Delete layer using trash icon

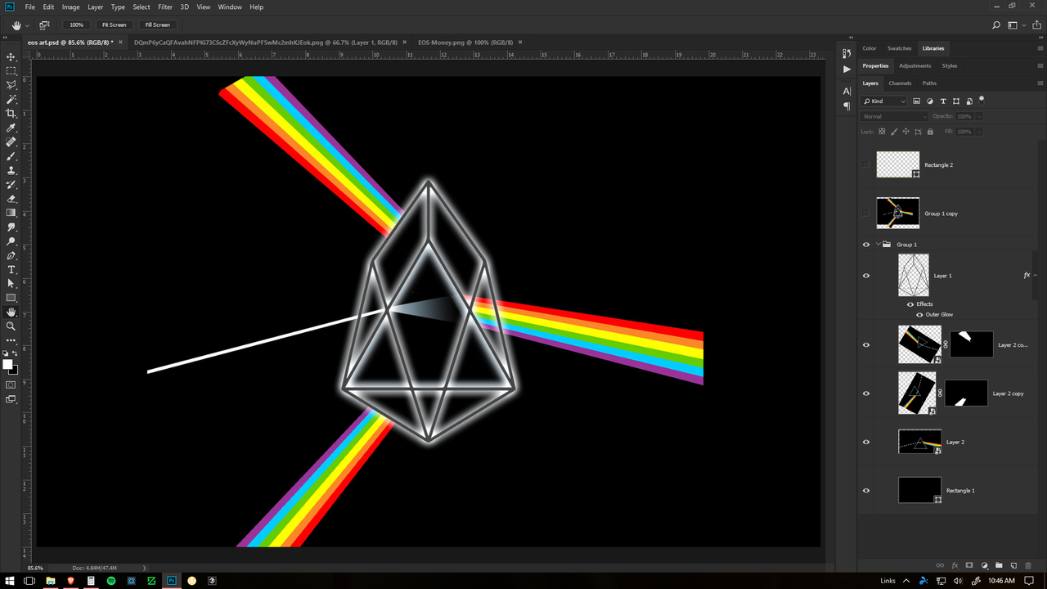tap(1028, 565)
